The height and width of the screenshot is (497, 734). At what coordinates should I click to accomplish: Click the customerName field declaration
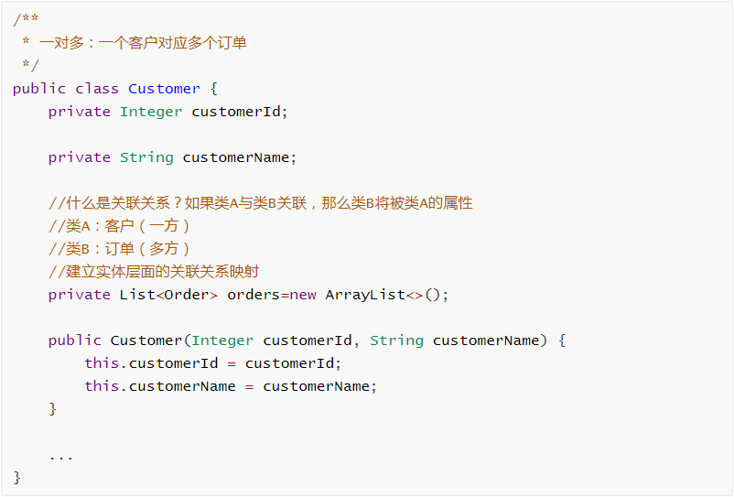[x=239, y=157]
